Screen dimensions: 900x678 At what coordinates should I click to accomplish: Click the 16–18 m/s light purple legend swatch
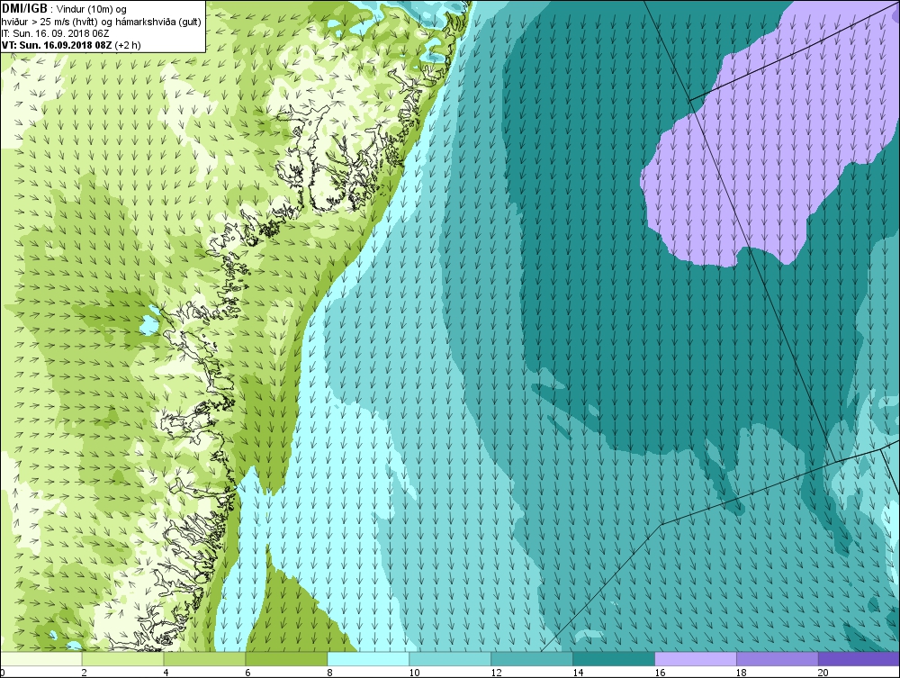tap(696, 659)
